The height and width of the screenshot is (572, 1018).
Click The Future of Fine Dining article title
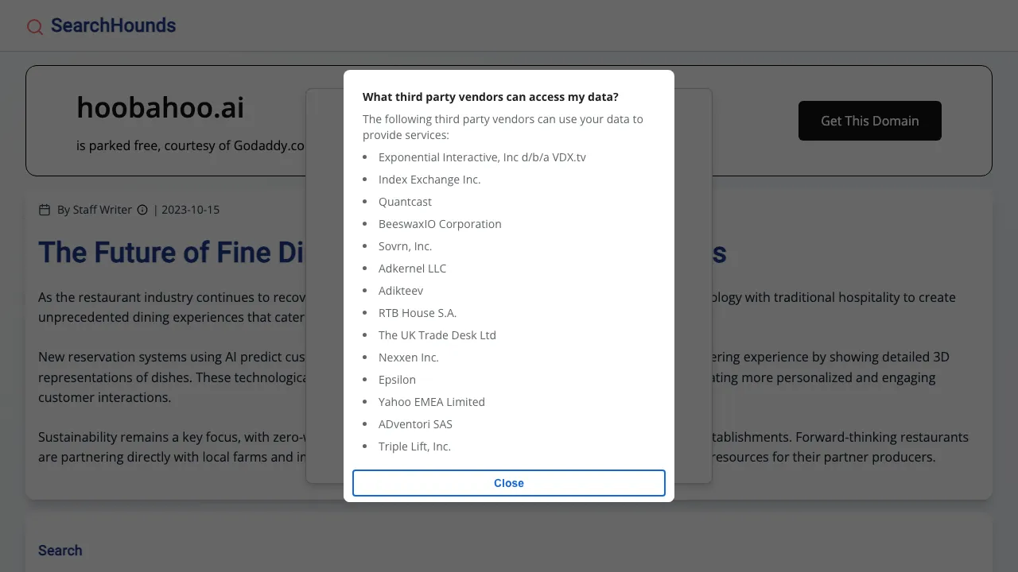pyautogui.click(x=171, y=253)
